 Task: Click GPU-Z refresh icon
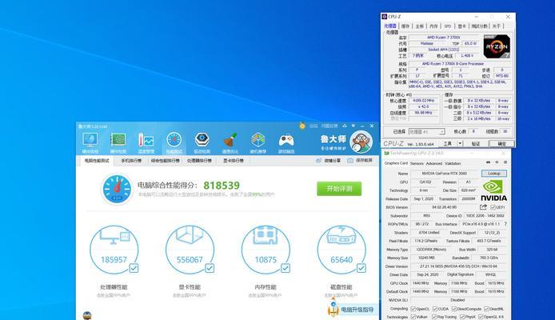click(x=497, y=162)
